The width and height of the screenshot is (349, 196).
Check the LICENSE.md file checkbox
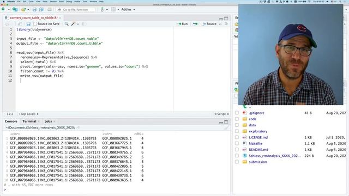[237, 137]
